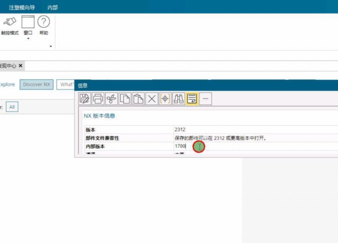Screen dimensions: 338x243
Task: Select the Discover NX button
Action: coord(36,84)
